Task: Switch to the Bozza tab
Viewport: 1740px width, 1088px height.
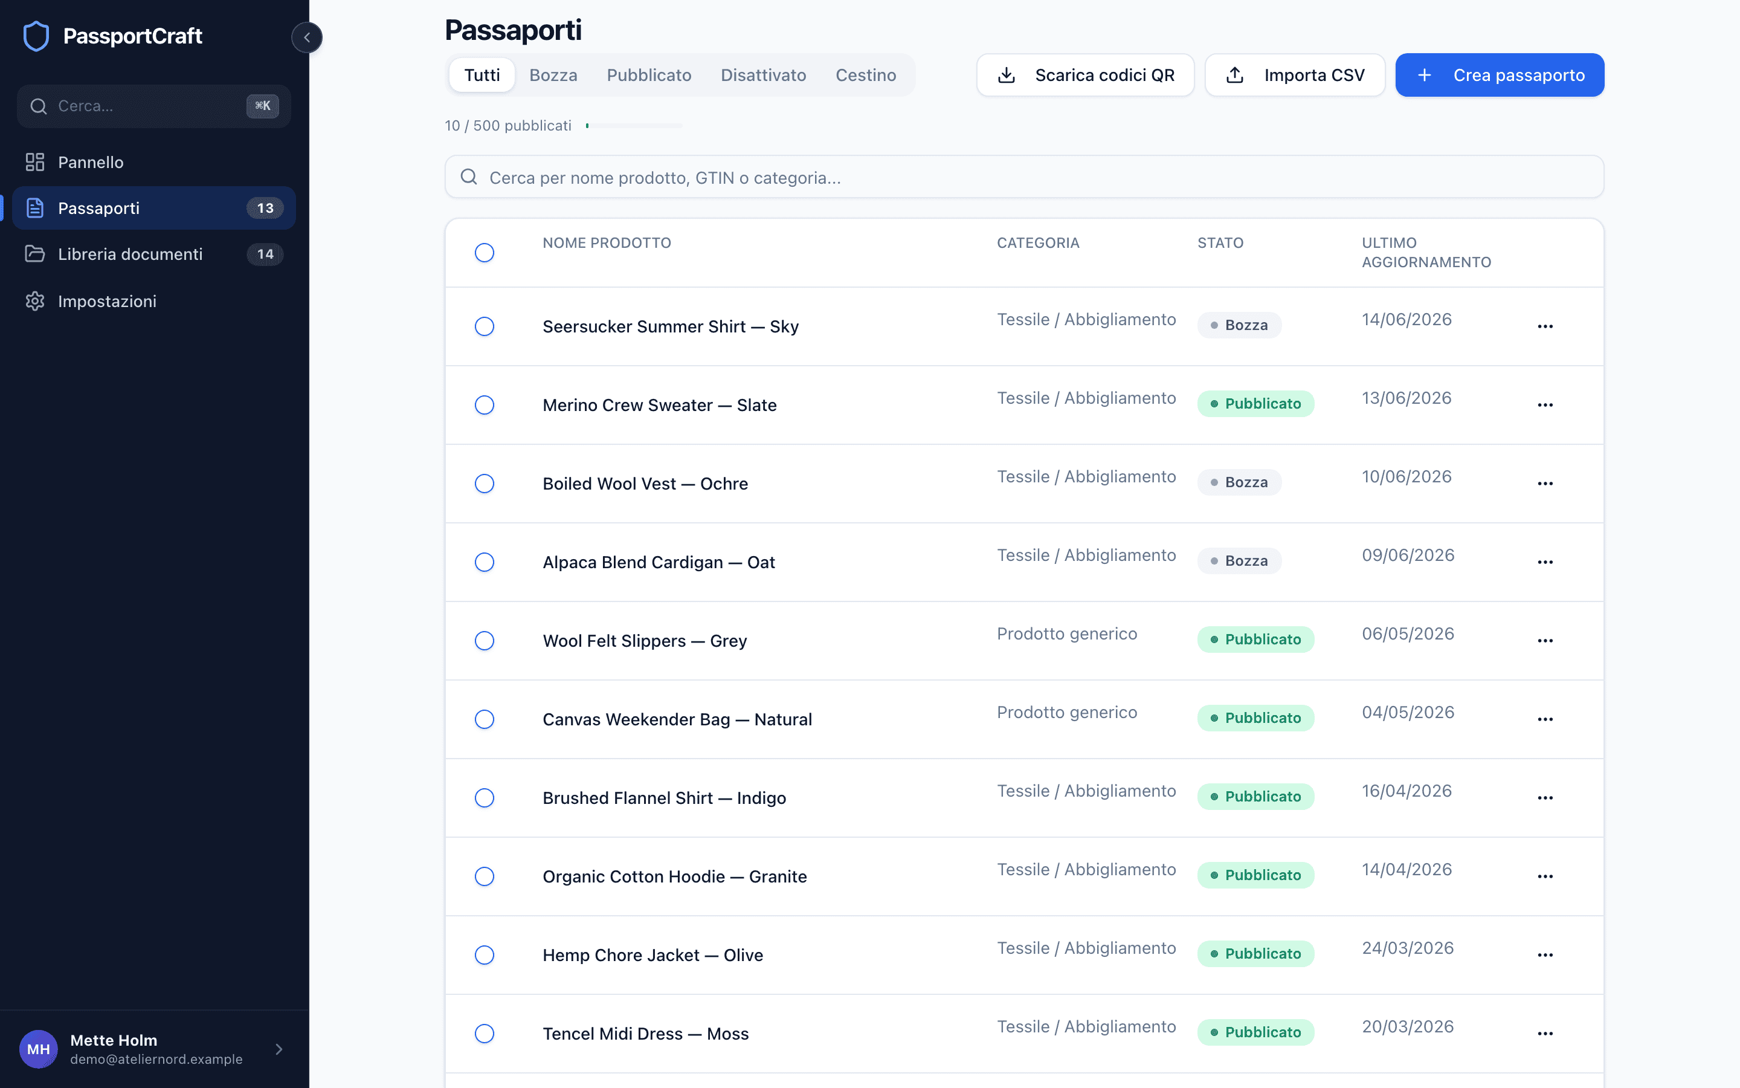Action: pyautogui.click(x=553, y=75)
